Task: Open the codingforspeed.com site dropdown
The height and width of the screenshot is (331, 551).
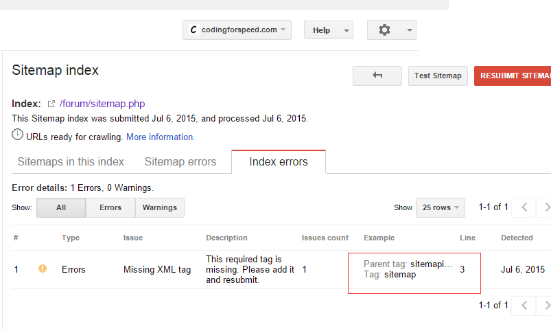Action: (237, 30)
